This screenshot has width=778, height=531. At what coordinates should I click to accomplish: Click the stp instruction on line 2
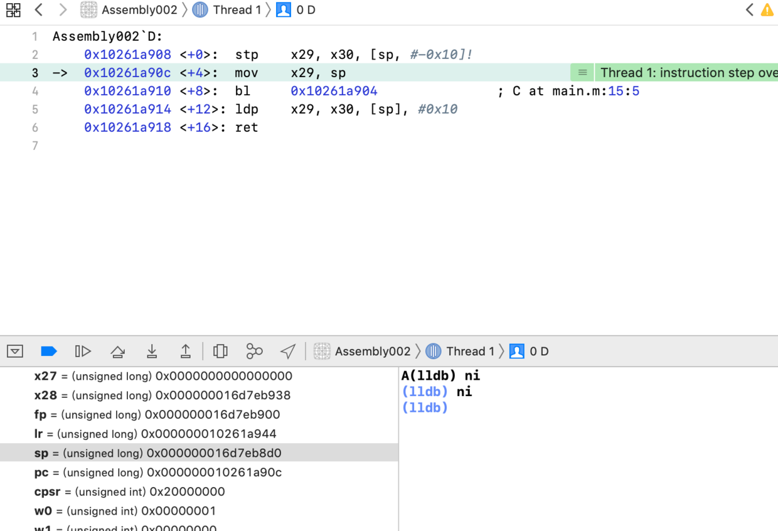click(247, 55)
